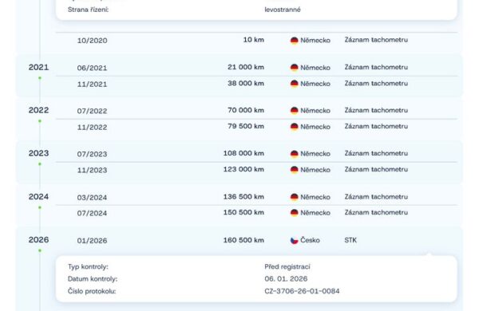Click the German flag in the 10/2020 row

[x=294, y=41]
